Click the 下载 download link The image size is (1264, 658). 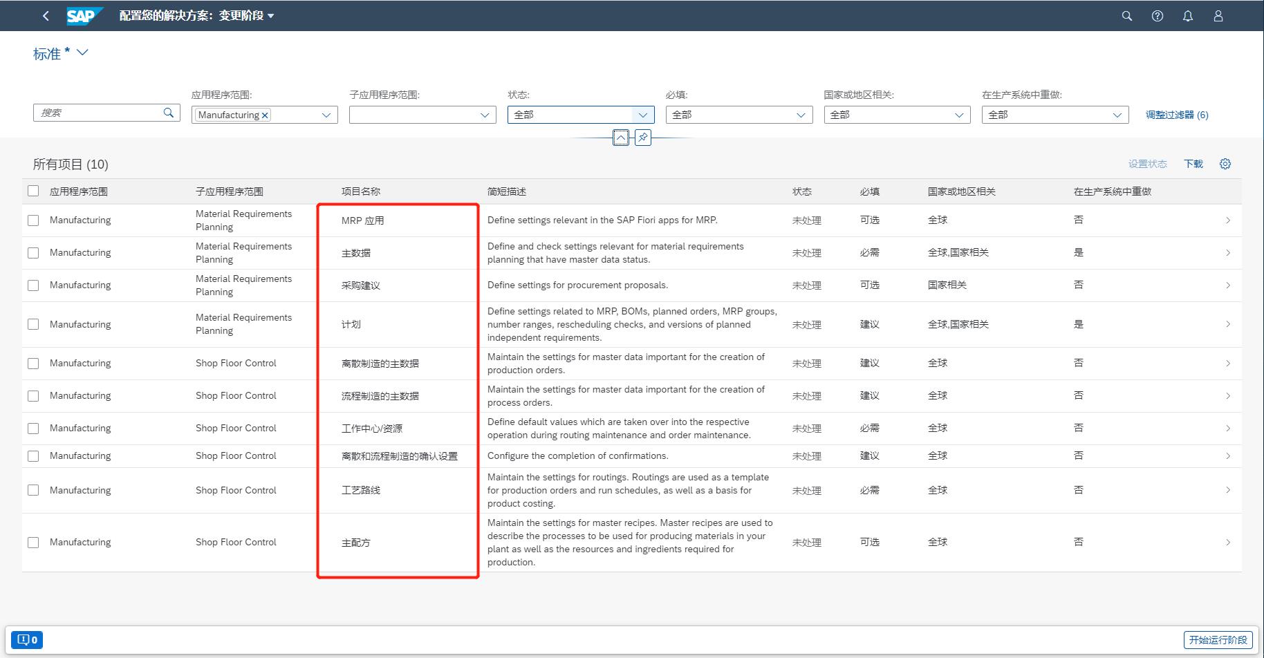1192,164
